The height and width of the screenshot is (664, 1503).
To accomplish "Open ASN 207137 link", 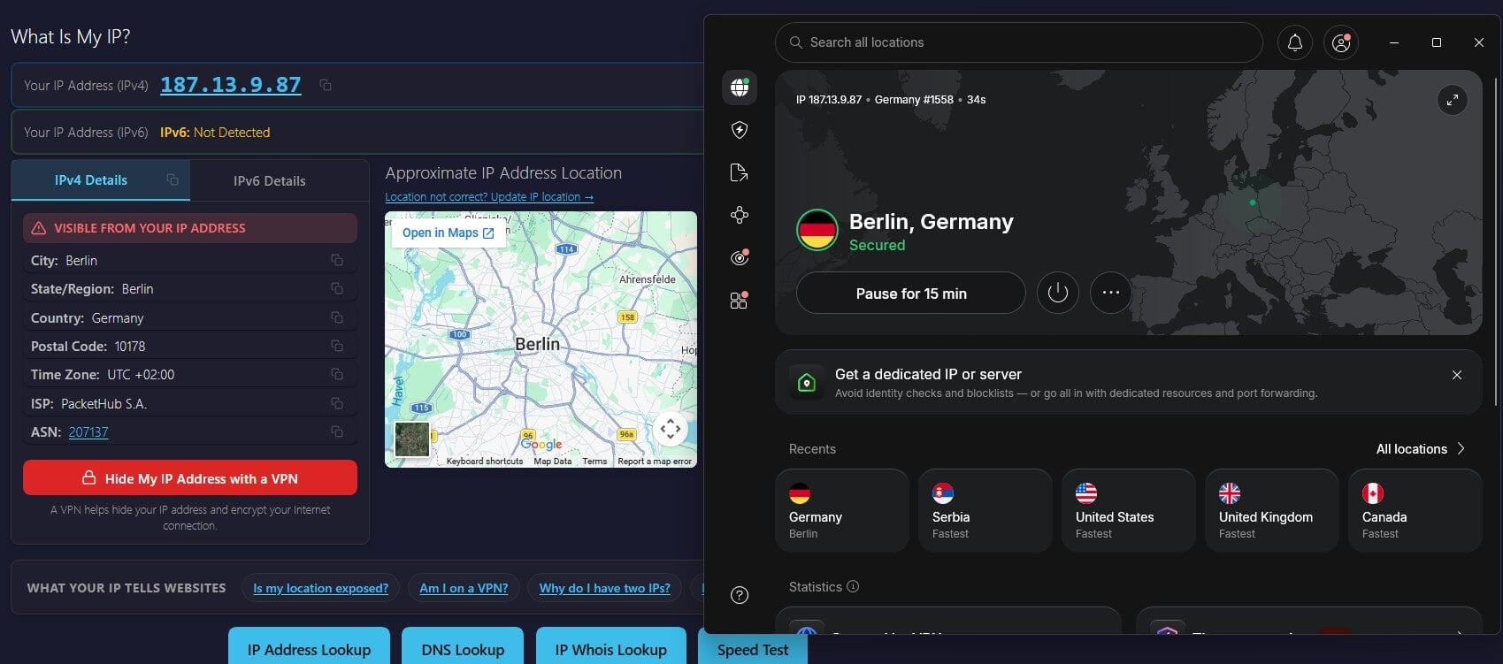I will point(88,432).
